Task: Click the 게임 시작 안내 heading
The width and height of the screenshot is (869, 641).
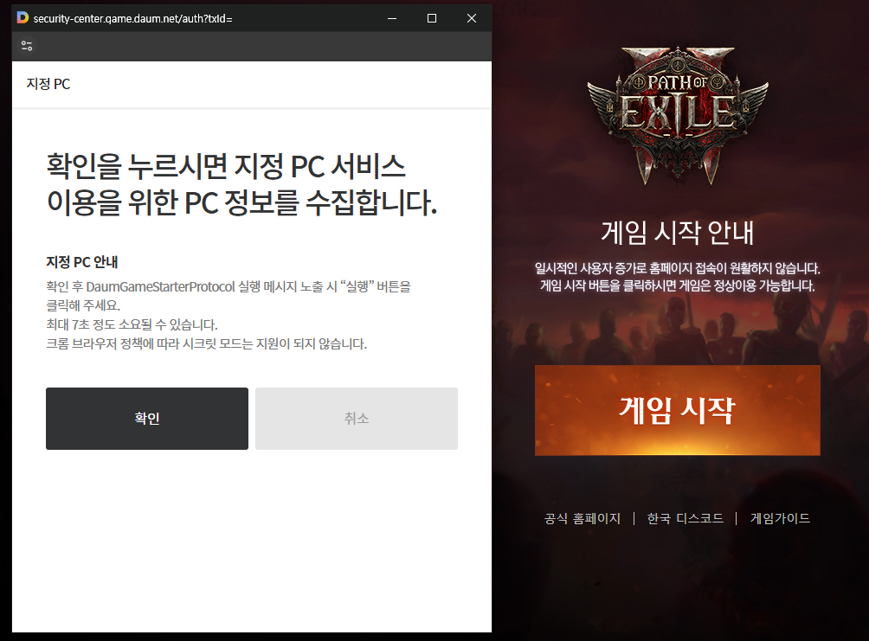Action: (x=677, y=233)
